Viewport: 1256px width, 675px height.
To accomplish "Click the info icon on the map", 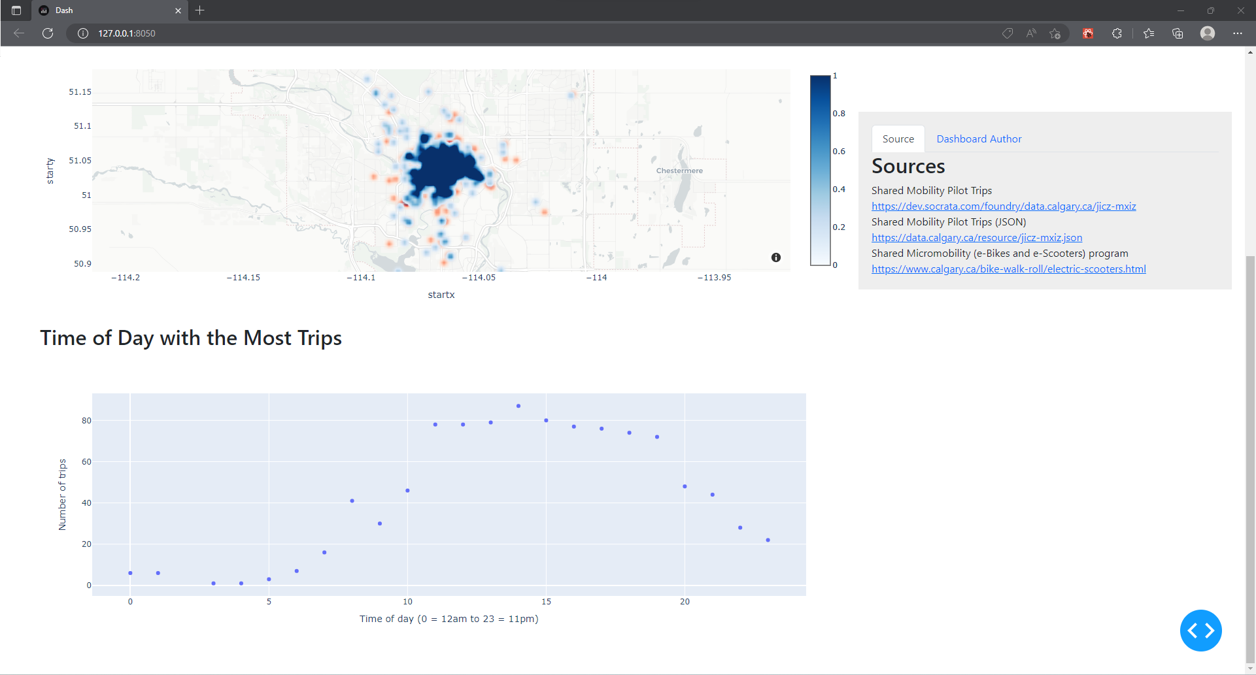I will pos(776,257).
